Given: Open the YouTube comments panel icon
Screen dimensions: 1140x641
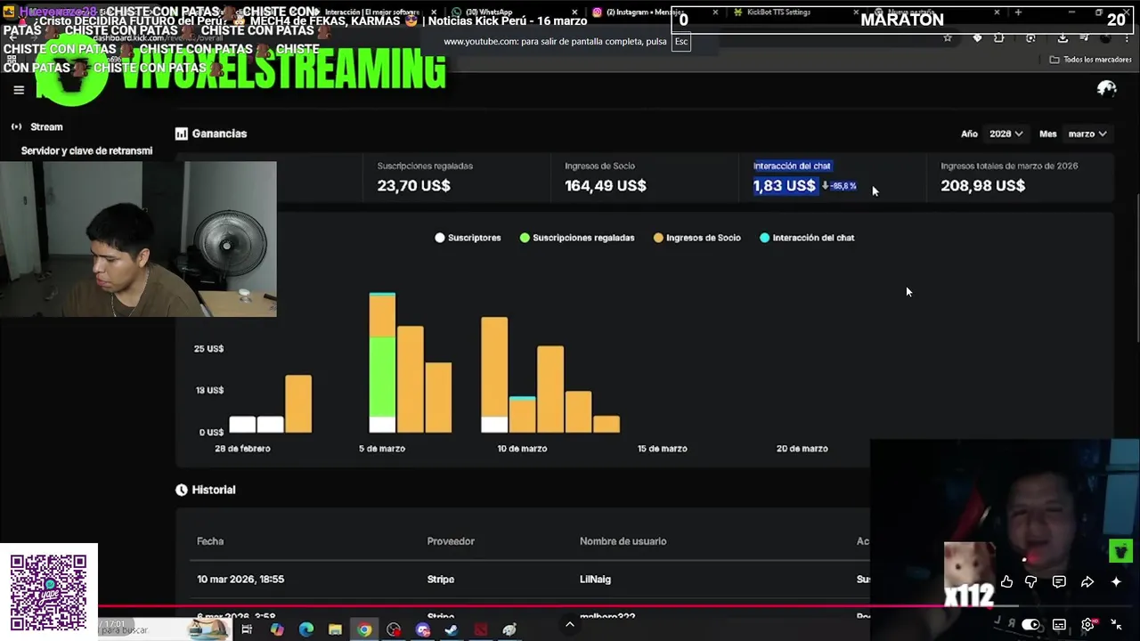Looking at the screenshot, I should (x=1059, y=582).
